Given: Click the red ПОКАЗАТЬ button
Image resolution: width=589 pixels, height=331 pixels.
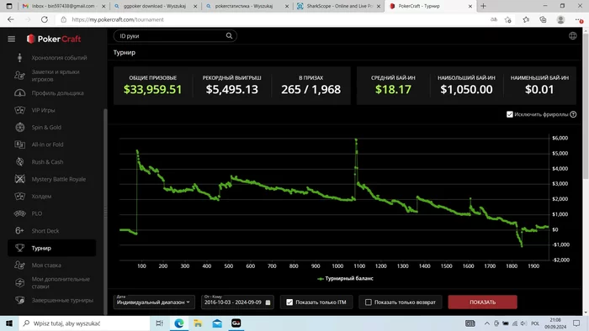Looking at the screenshot, I should tap(482, 302).
